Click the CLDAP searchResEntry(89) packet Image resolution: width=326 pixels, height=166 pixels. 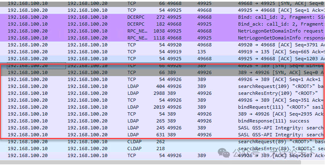pyautogui.click(x=163, y=149)
